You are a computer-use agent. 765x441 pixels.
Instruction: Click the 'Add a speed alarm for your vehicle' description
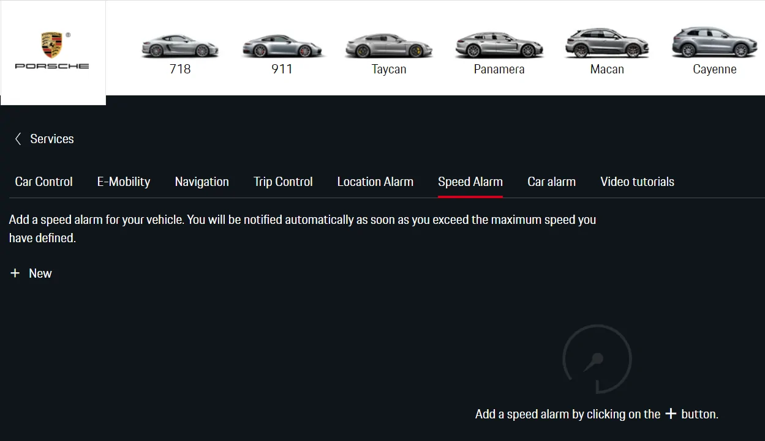303,229
